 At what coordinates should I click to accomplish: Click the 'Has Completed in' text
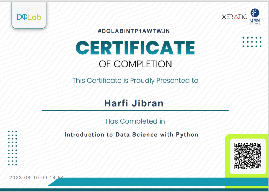point(135,121)
